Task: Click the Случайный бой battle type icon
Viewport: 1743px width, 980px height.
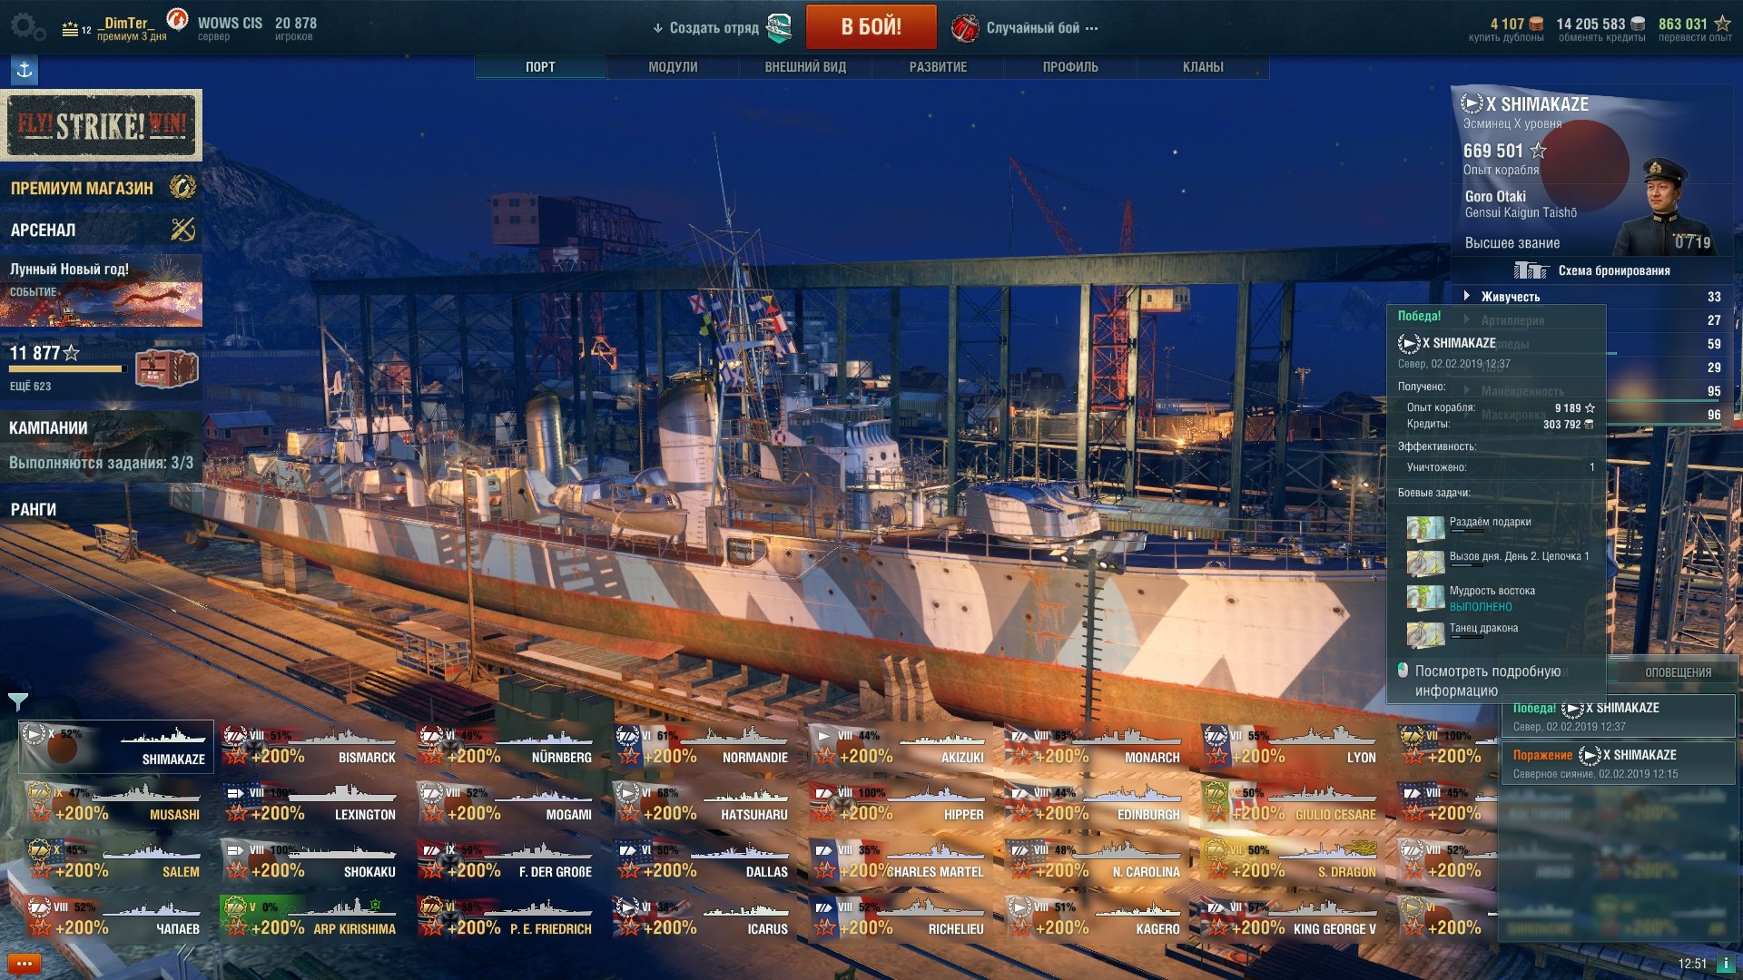Action: pos(965,28)
